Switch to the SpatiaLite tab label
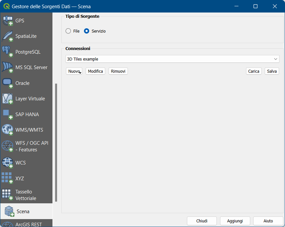 (x=26, y=36)
